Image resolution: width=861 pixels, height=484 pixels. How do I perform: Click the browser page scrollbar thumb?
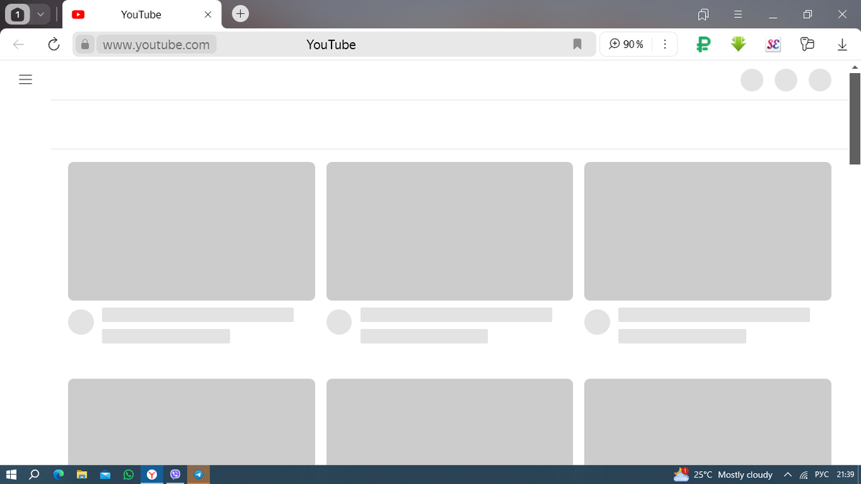tap(855, 118)
